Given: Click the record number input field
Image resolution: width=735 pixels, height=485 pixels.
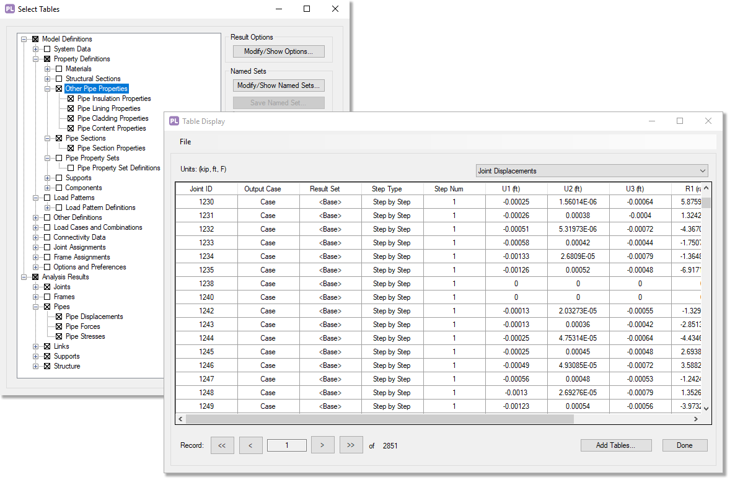Looking at the screenshot, I should [286, 445].
